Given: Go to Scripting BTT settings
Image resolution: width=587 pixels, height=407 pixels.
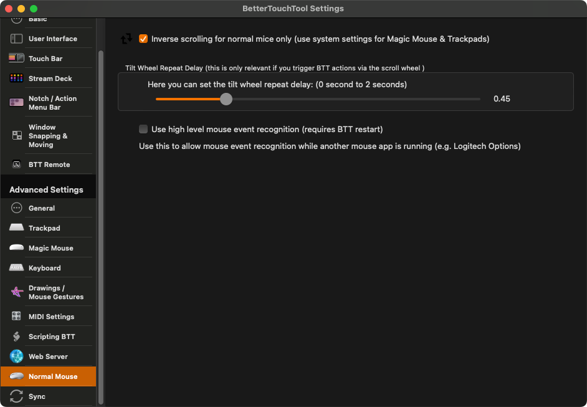Looking at the screenshot, I should point(51,337).
